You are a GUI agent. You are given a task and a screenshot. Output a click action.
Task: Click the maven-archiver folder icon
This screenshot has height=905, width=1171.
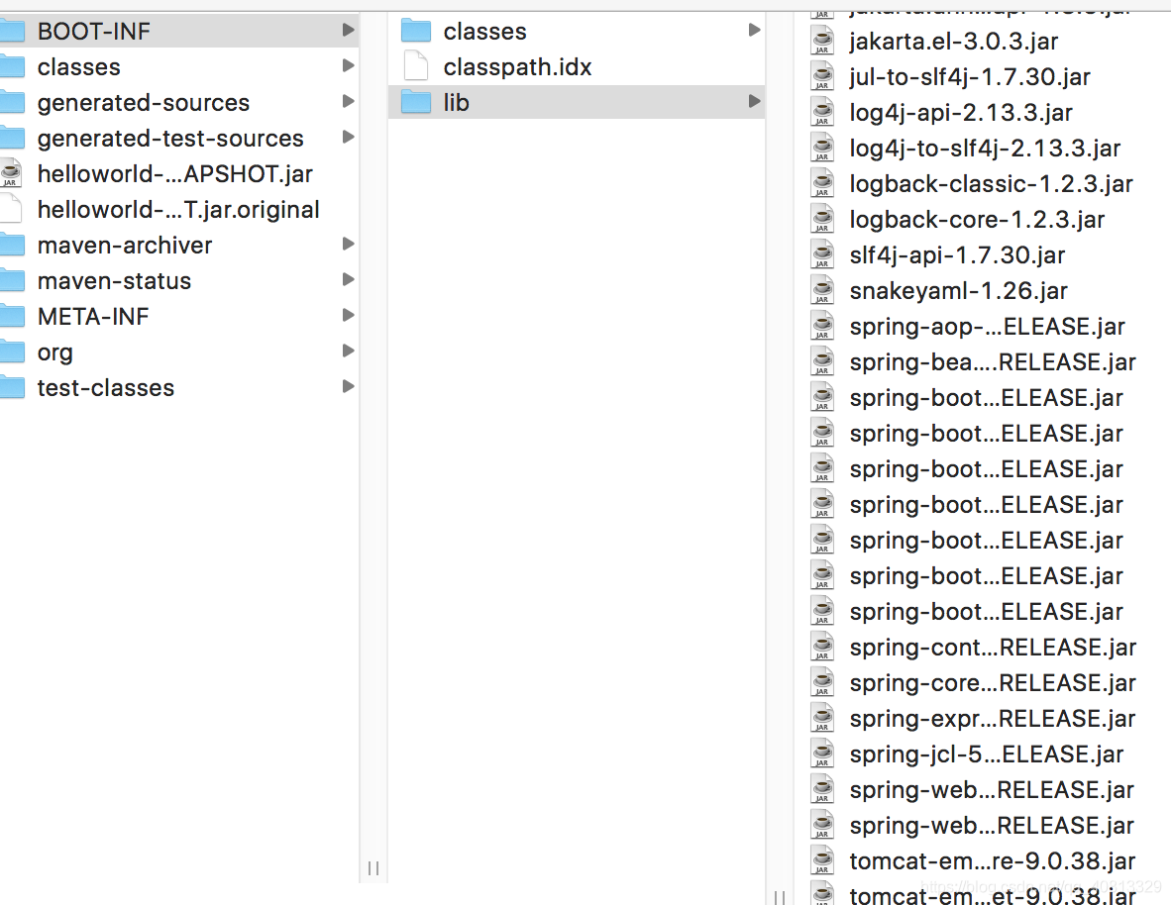[12, 245]
